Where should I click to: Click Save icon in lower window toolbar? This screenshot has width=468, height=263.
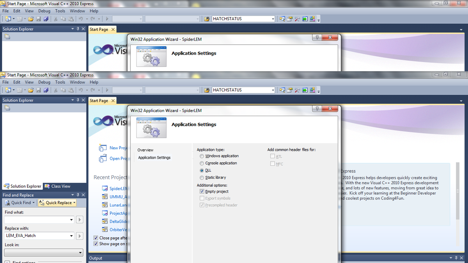pos(39,90)
